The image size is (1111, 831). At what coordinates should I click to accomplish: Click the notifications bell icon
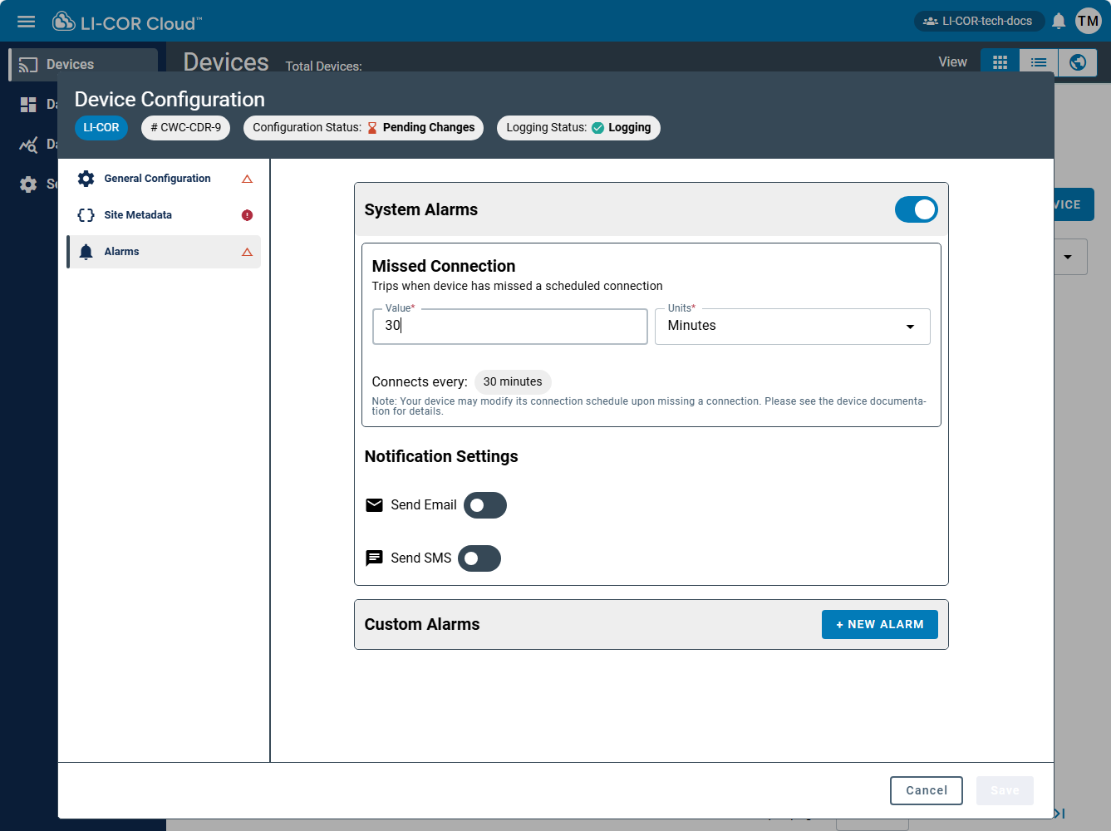click(1059, 22)
